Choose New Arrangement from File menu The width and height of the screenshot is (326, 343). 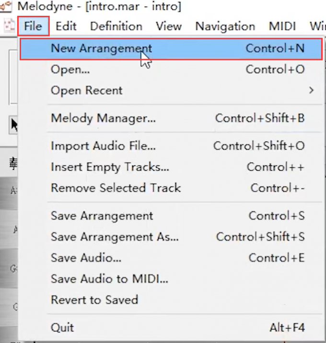click(171, 48)
